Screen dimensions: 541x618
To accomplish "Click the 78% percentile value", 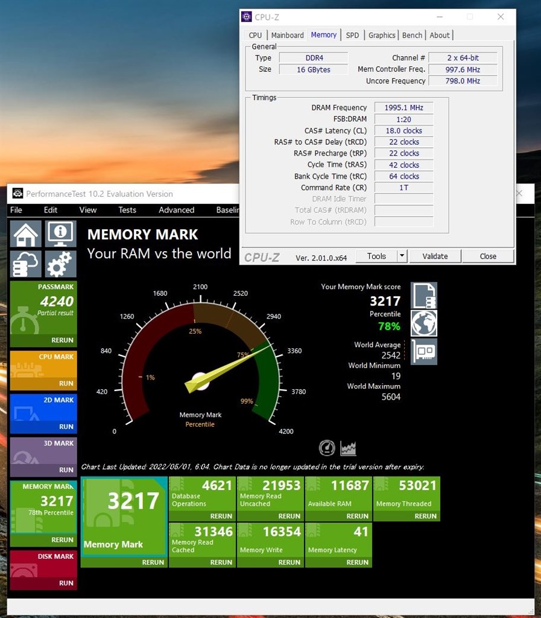I will point(389,326).
